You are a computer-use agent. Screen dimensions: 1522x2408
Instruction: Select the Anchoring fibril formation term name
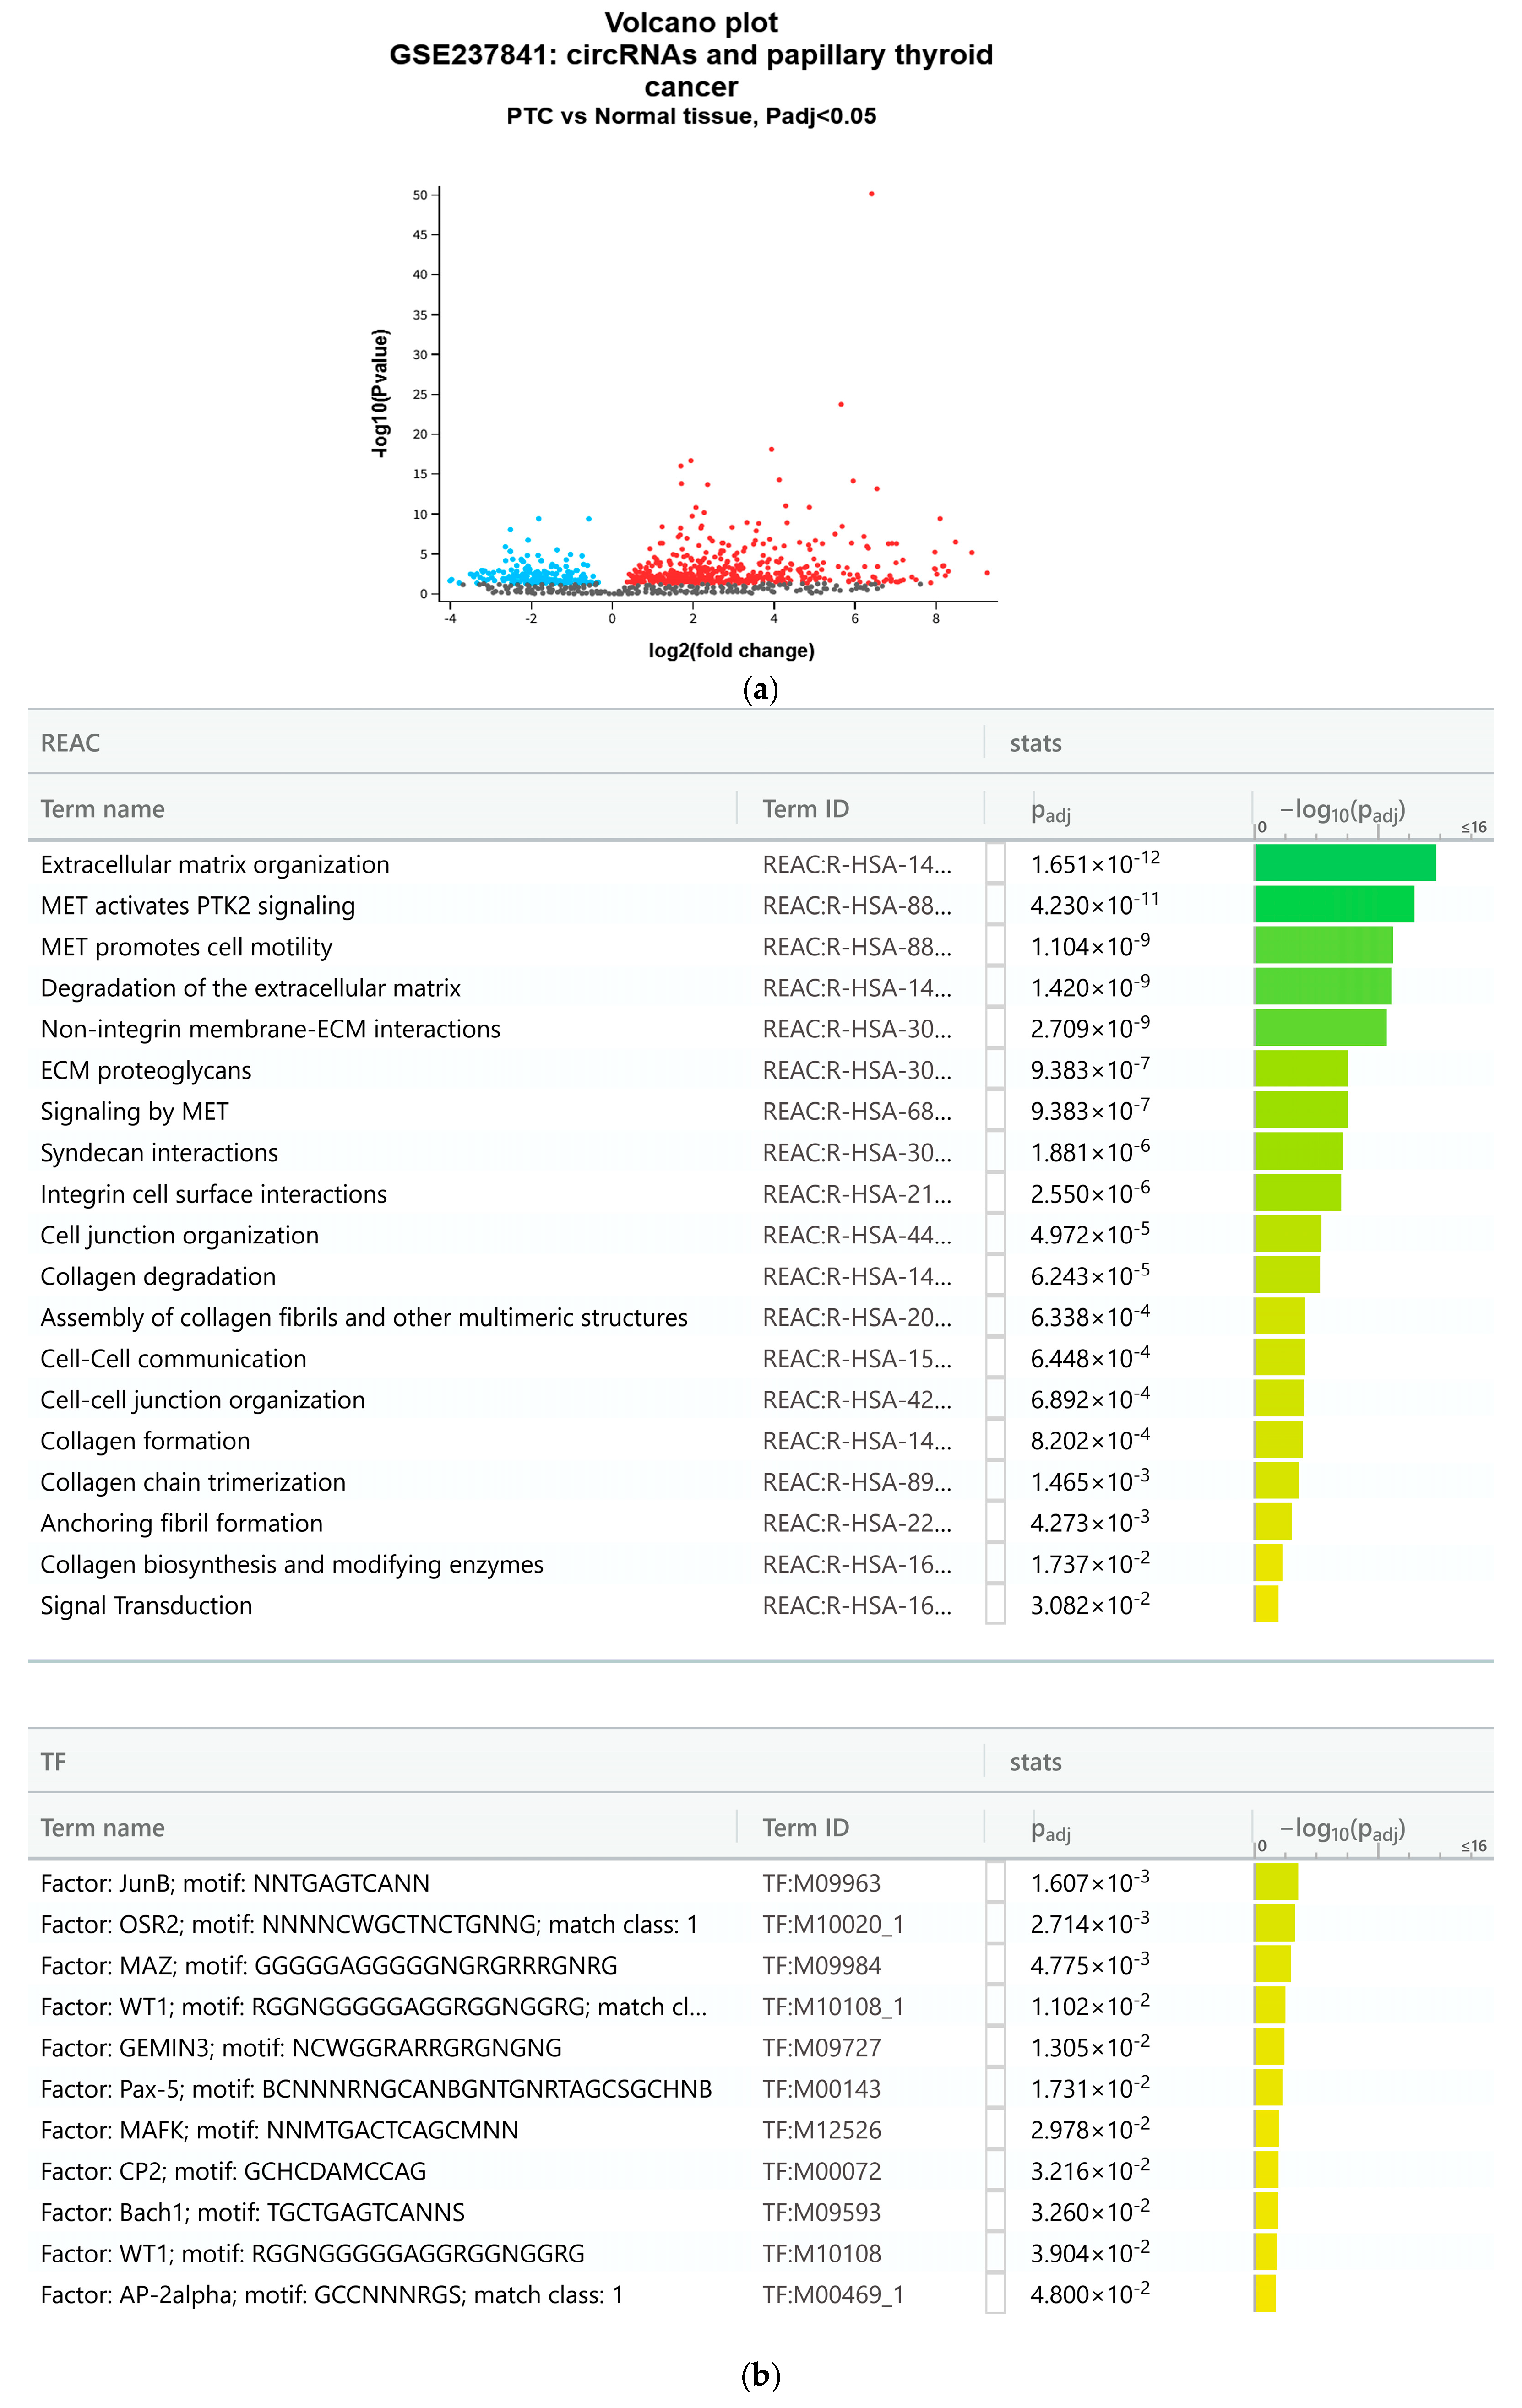pos(181,1523)
